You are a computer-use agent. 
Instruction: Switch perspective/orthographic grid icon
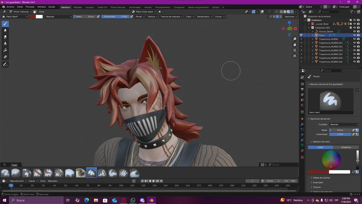click(295, 56)
